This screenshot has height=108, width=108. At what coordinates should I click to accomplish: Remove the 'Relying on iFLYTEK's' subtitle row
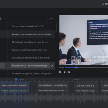(52, 66)
